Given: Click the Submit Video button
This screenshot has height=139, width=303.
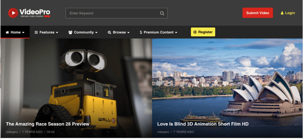Looking at the screenshot, I should [258, 13].
